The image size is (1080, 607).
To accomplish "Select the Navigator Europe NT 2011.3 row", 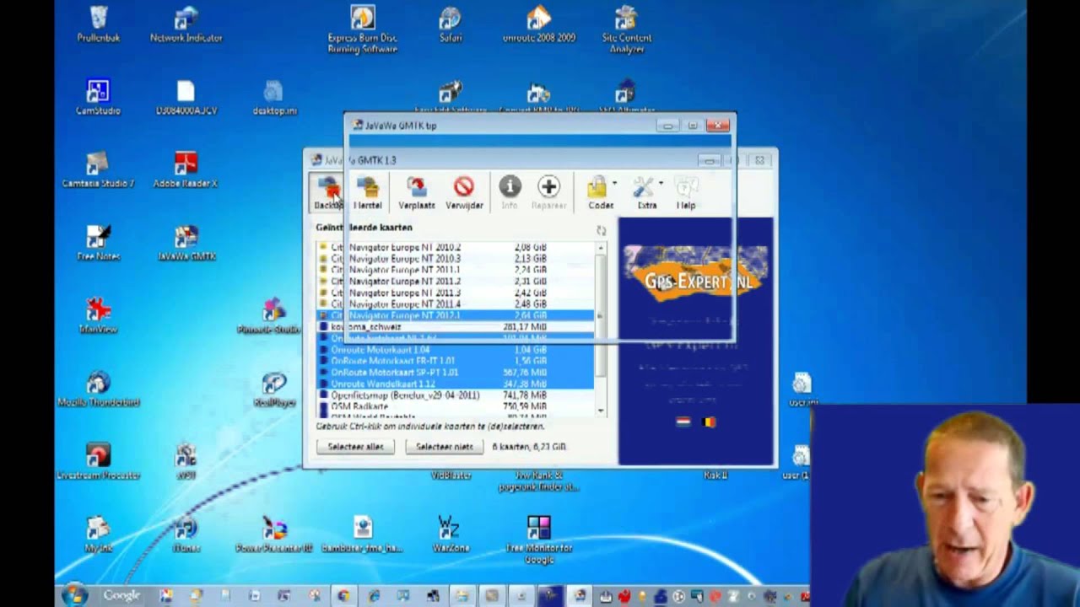I will (x=456, y=293).
